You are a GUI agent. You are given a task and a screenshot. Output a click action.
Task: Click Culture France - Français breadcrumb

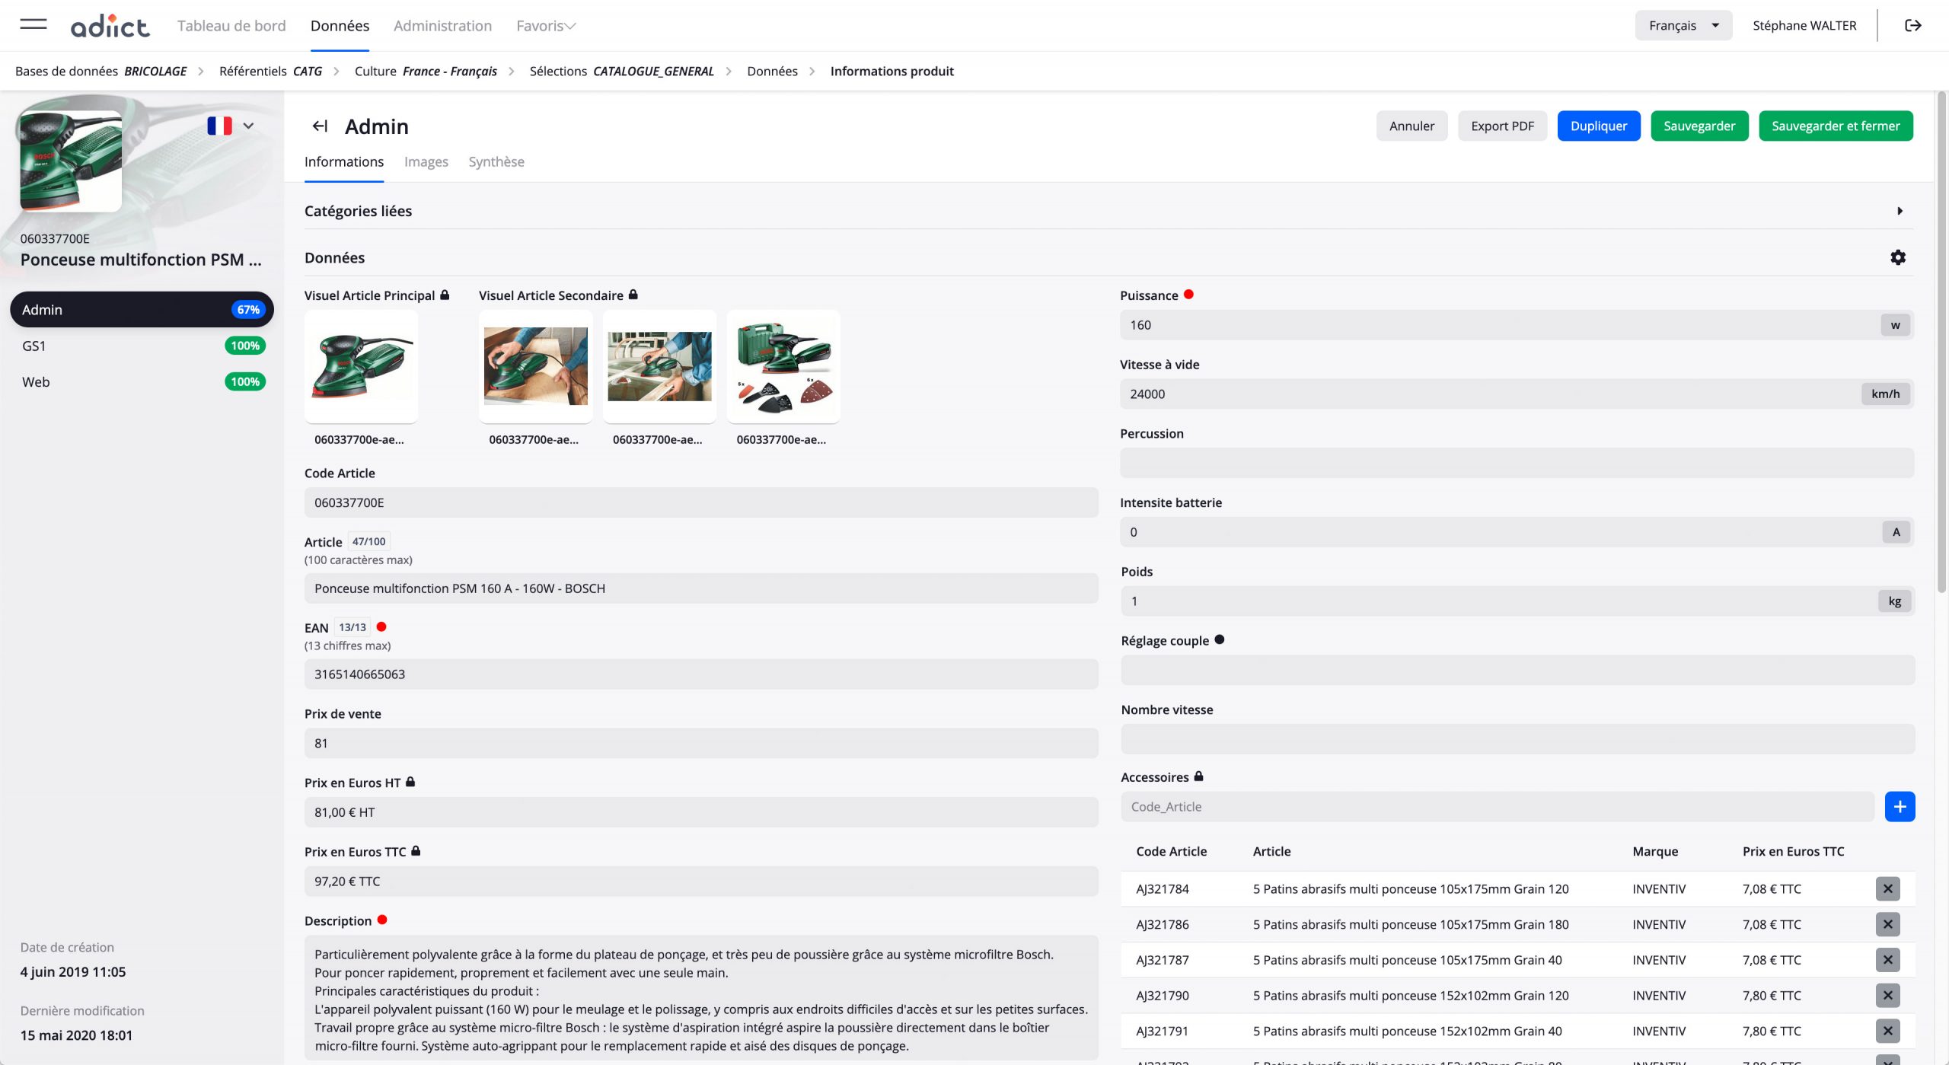click(x=426, y=71)
